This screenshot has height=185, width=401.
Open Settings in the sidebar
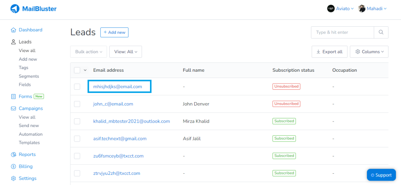28,178
